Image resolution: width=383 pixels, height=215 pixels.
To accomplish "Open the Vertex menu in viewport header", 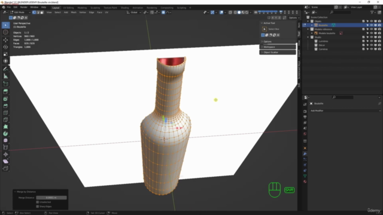I will (x=83, y=12).
